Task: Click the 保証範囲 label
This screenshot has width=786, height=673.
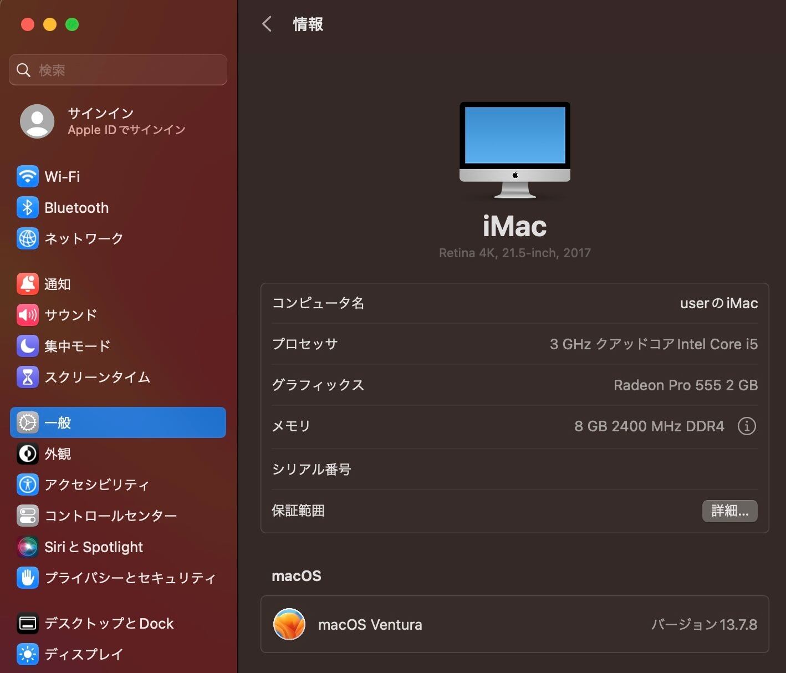Action: [298, 510]
